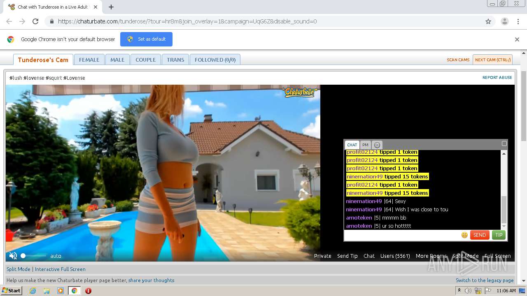Switch to the TRANS category tab
The height and width of the screenshot is (296, 527).
(x=175, y=60)
